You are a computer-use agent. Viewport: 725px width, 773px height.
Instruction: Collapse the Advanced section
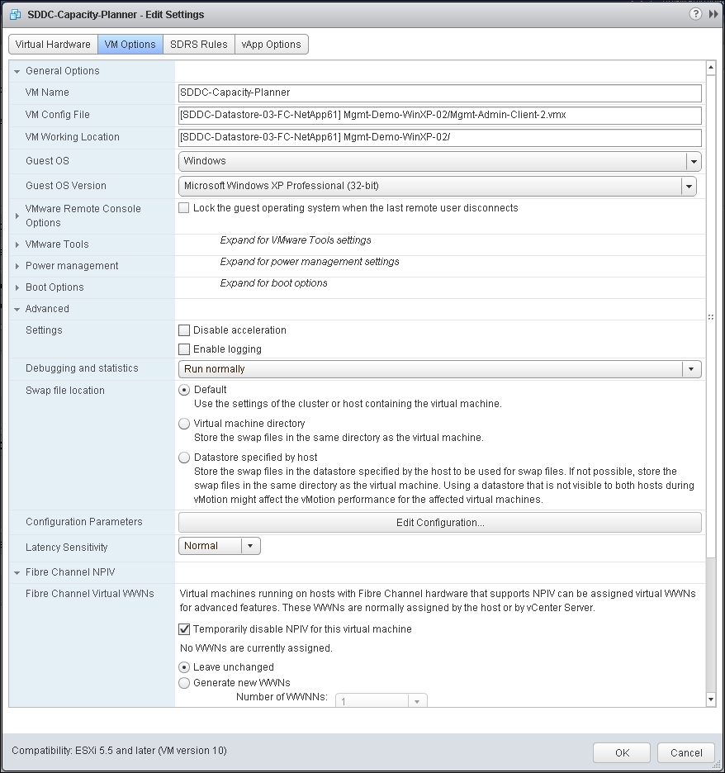[x=17, y=309]
